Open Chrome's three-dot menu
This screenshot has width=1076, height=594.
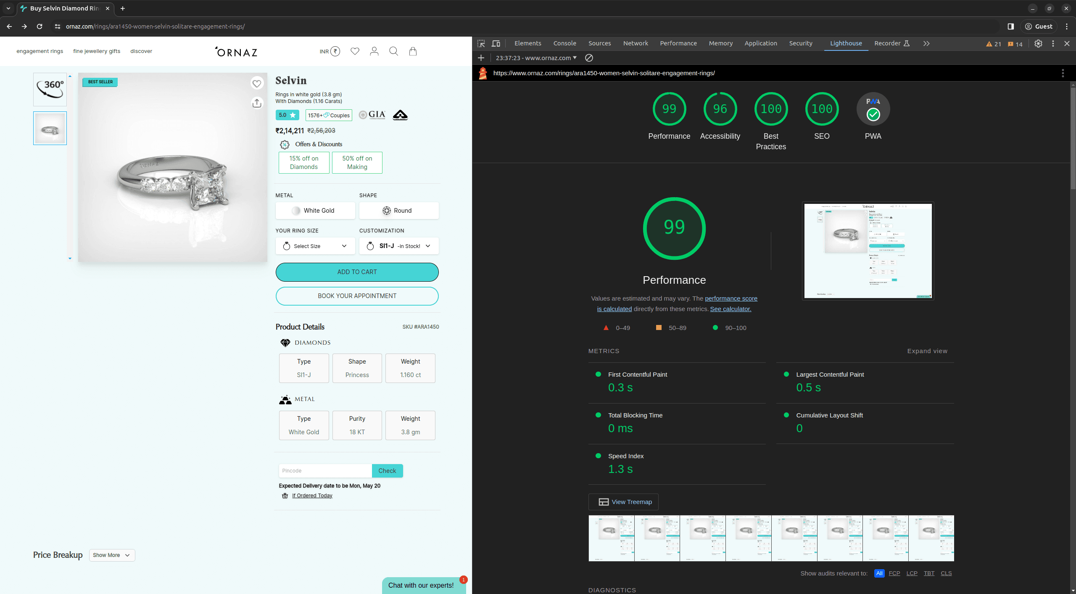click(1067, 26)
